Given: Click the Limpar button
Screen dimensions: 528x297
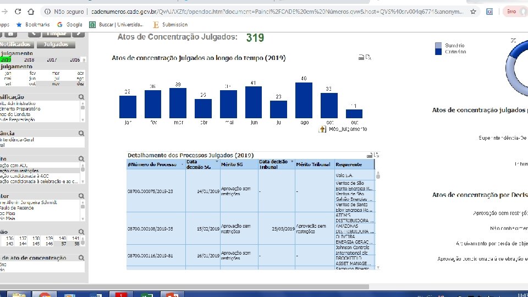Looking at the screenshot, I should (56, 34).
